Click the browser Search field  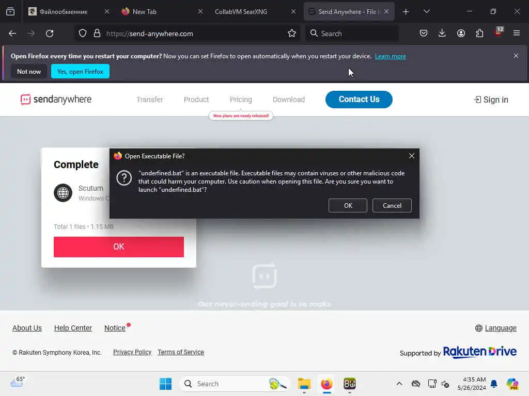tap(352, 34)
